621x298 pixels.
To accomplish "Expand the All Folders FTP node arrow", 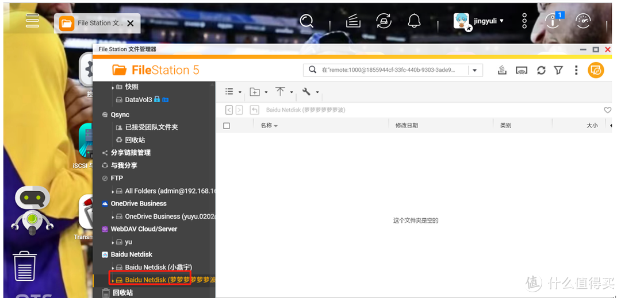I will [113, 191].
